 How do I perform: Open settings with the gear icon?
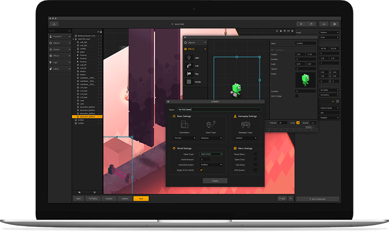335,24
